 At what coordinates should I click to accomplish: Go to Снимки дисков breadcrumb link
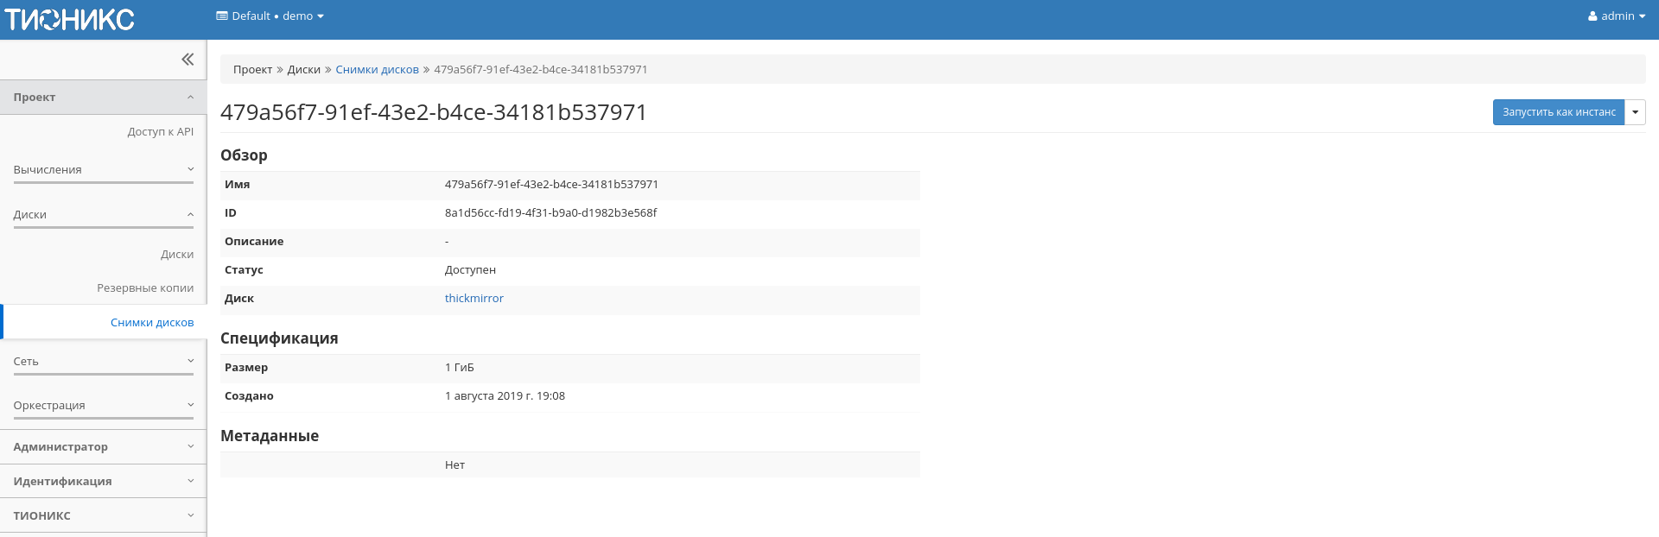(377, 70)
